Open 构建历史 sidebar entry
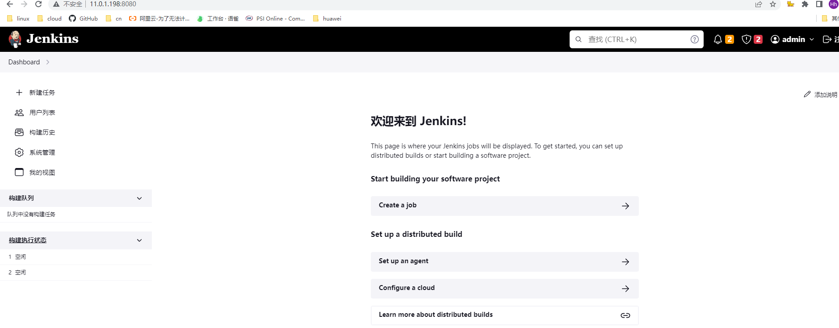Viewport: 839px width, 328px height. click(42, 132)
